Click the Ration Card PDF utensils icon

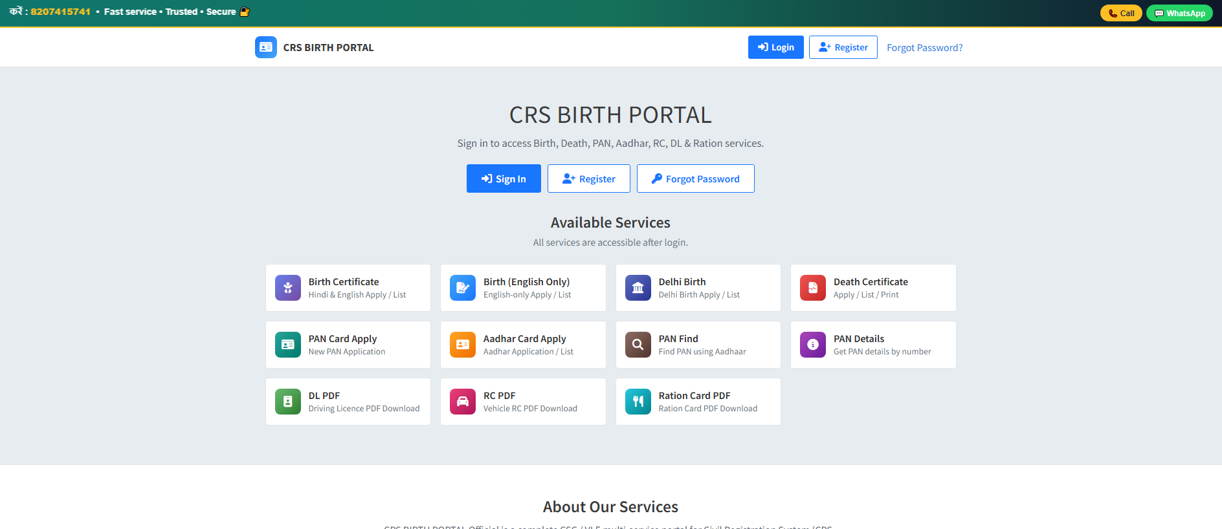(x=638, y=402)
